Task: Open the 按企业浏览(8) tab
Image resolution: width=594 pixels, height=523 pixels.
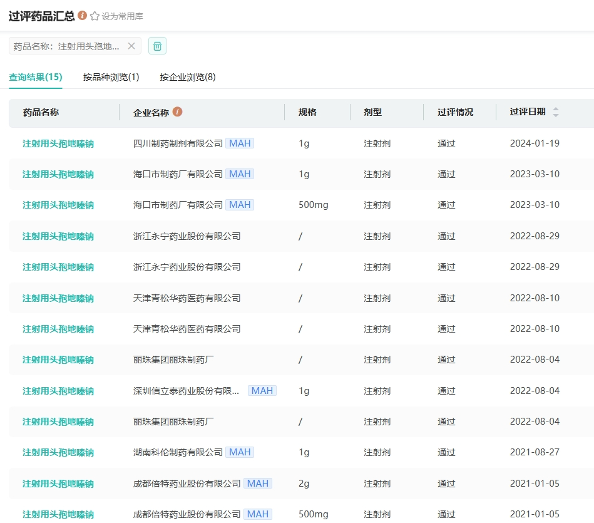Action: (x=188, y=77)
